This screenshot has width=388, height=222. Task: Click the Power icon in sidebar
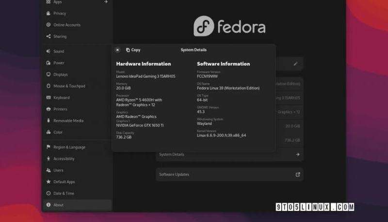click(x=48, y=63)
